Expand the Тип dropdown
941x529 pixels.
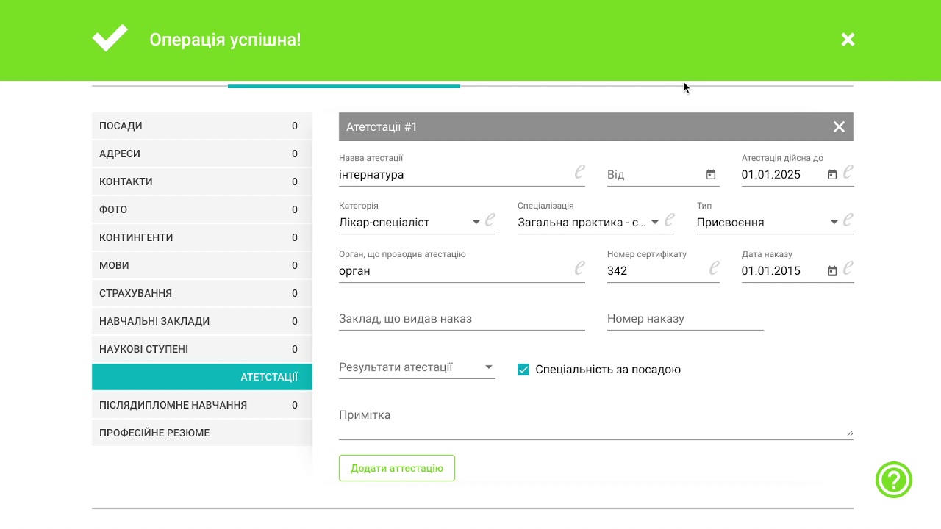(834, 223)
